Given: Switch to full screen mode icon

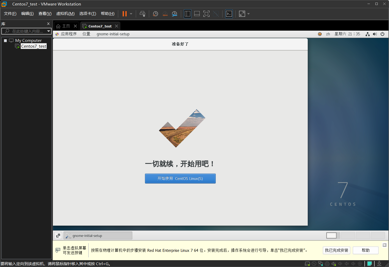Looking at the screenshot, I should (x=206, y=14).
